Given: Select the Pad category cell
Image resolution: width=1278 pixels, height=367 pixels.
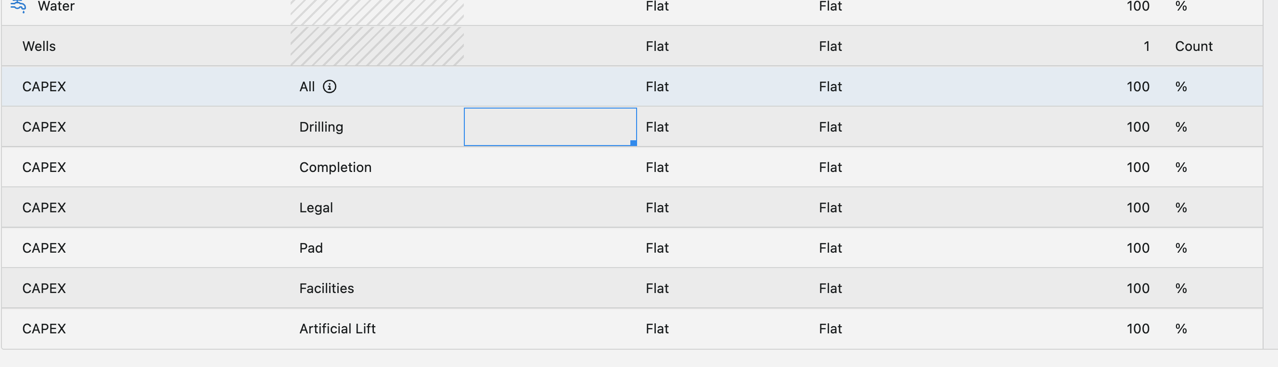Looking at the screenshot, I should tap(311, 248).
